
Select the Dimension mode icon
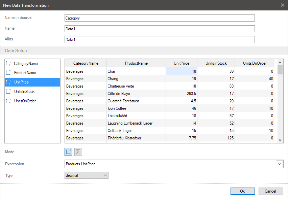69,152
